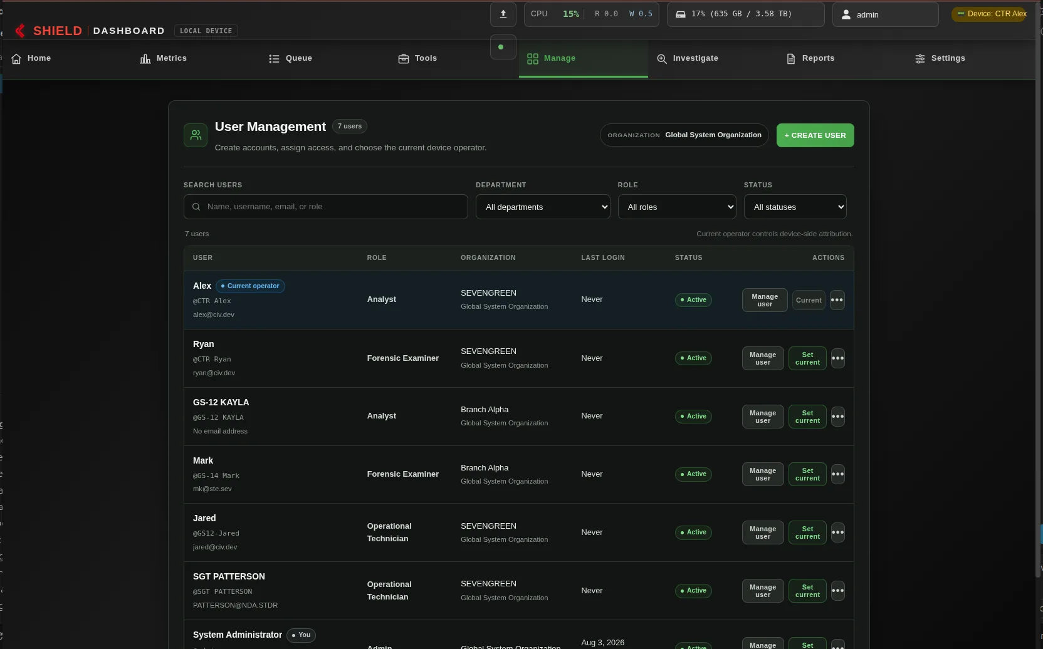Screen dimensions: 1043x649
Task: Open more actions menu for Alex
Action: tap(837, 300)
